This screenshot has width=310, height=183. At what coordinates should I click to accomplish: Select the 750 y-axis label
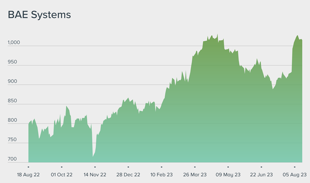pyautogui.click(x=12, y=140)
